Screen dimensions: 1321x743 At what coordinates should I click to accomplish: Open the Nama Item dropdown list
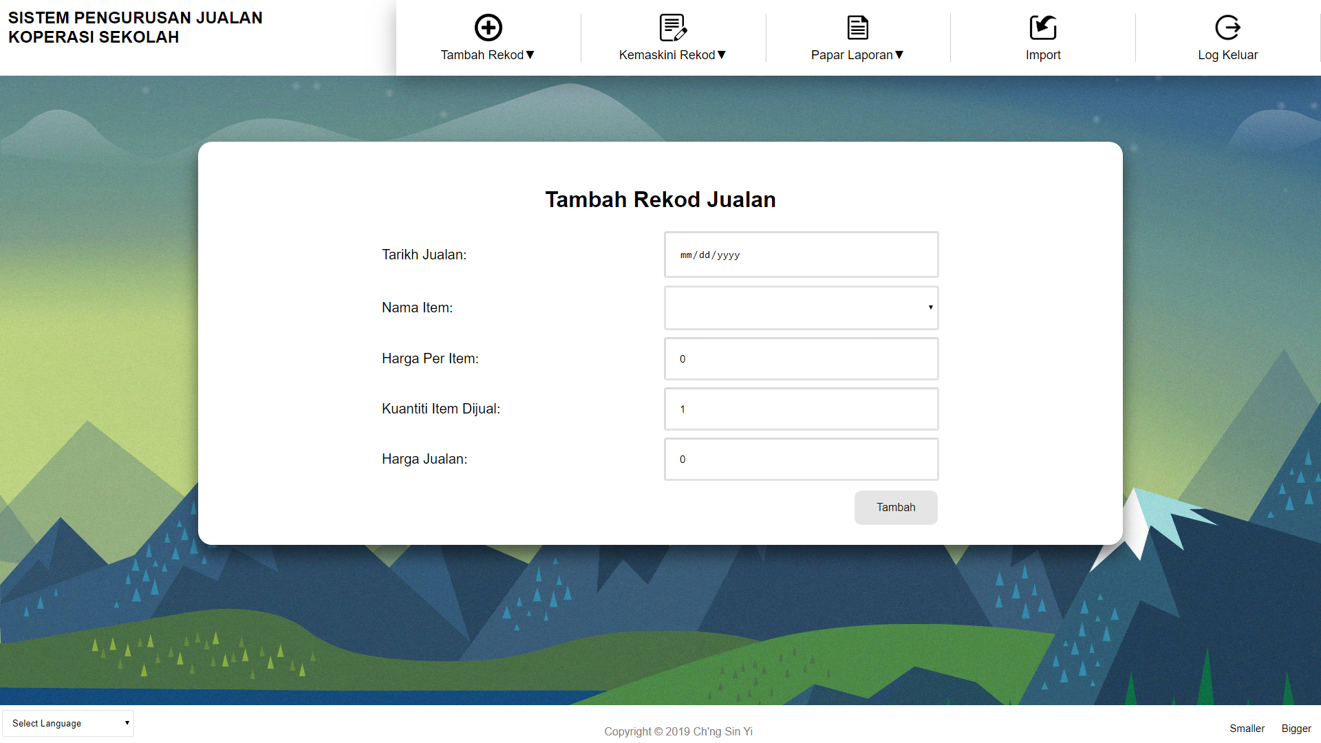tap(801, 308)
